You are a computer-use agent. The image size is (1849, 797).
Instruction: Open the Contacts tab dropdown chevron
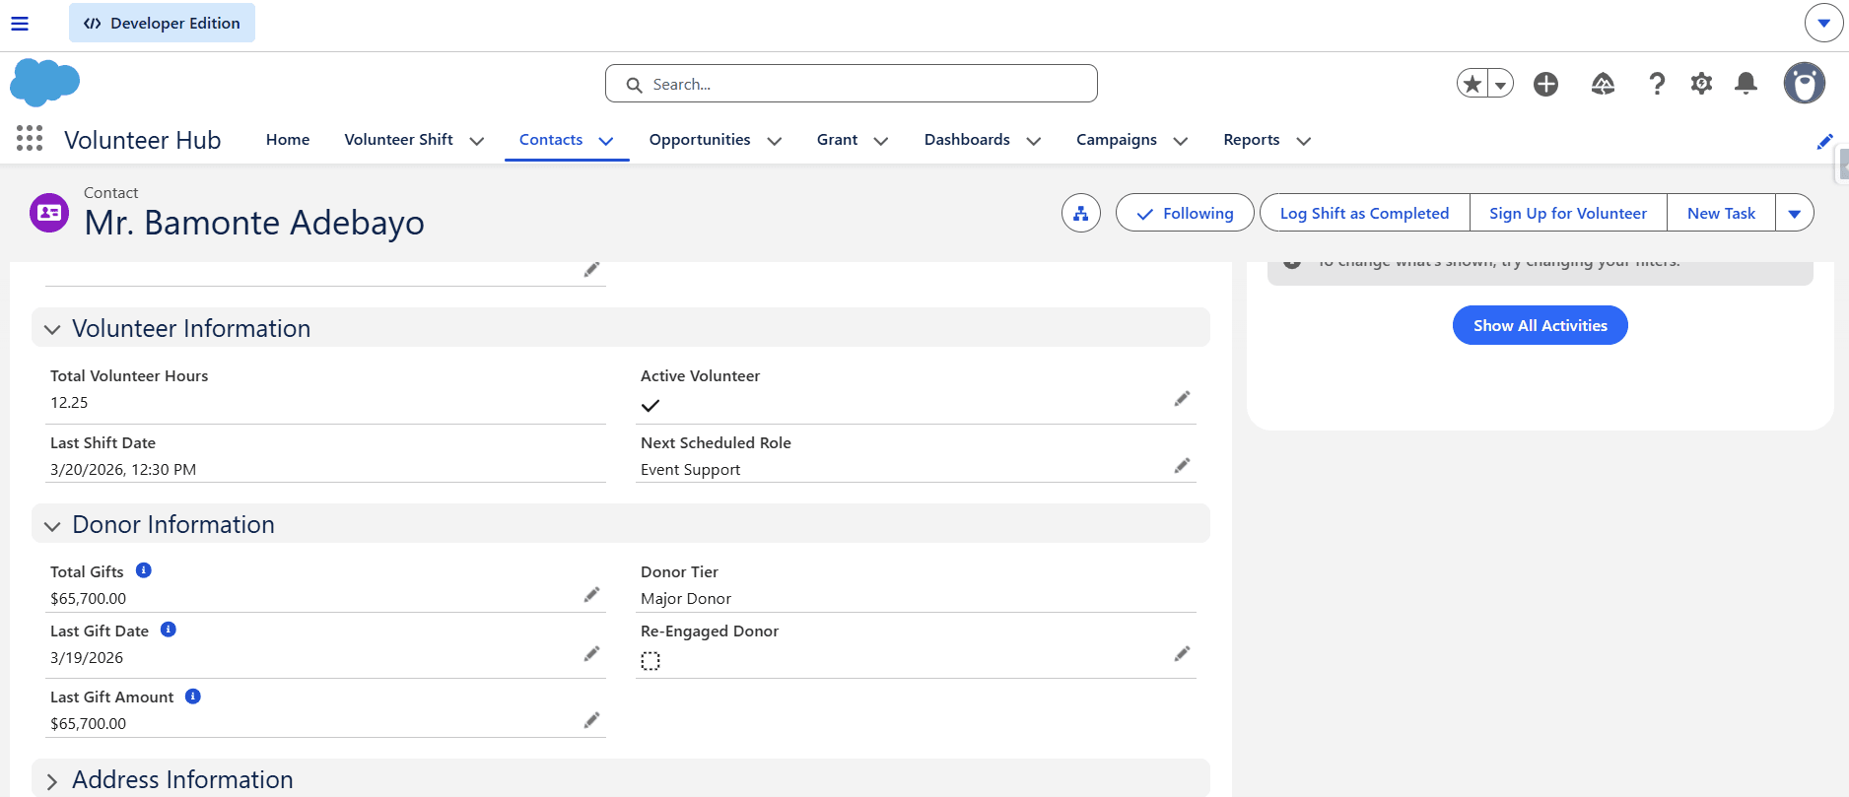click(x=606, y=141)
